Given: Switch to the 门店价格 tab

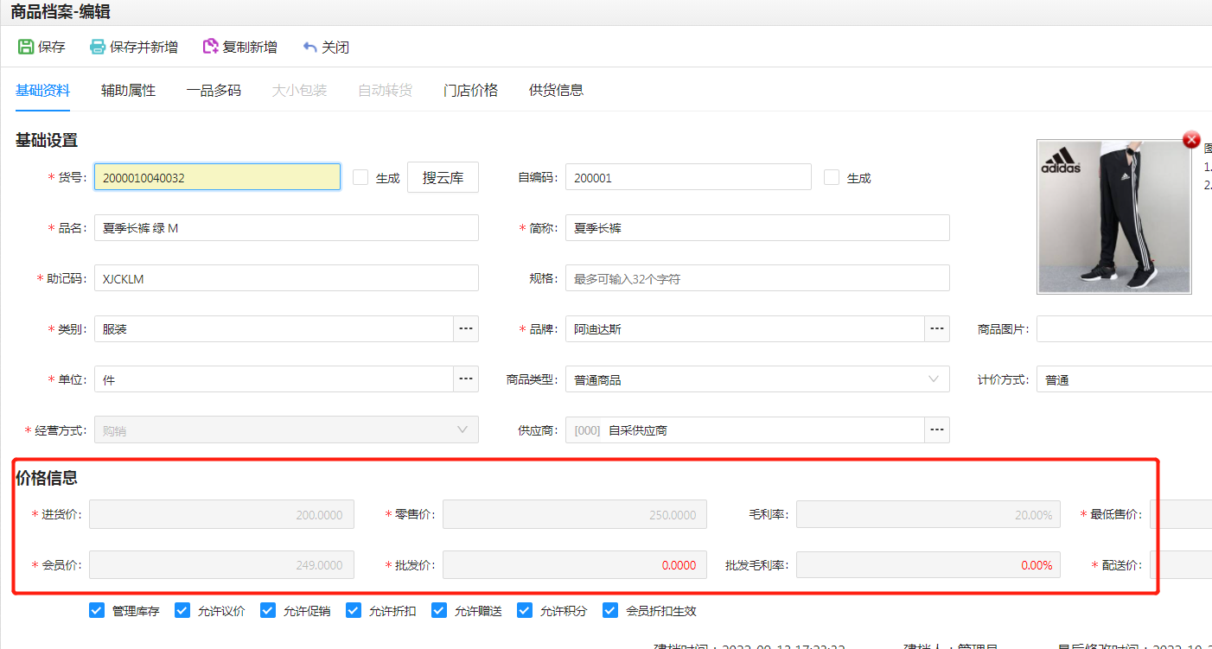Looking at the screenshot, I should tap(470, 89).
